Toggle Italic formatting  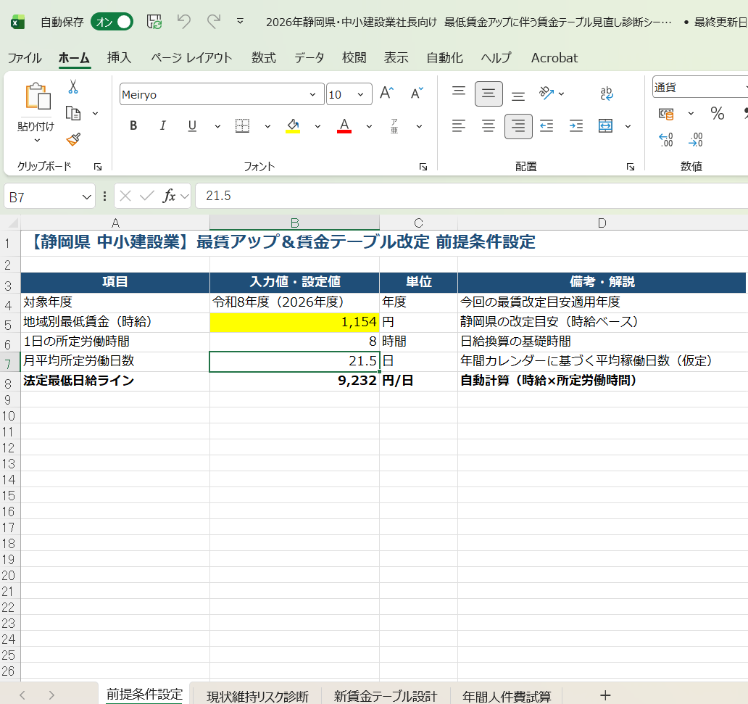pos(162,125)
